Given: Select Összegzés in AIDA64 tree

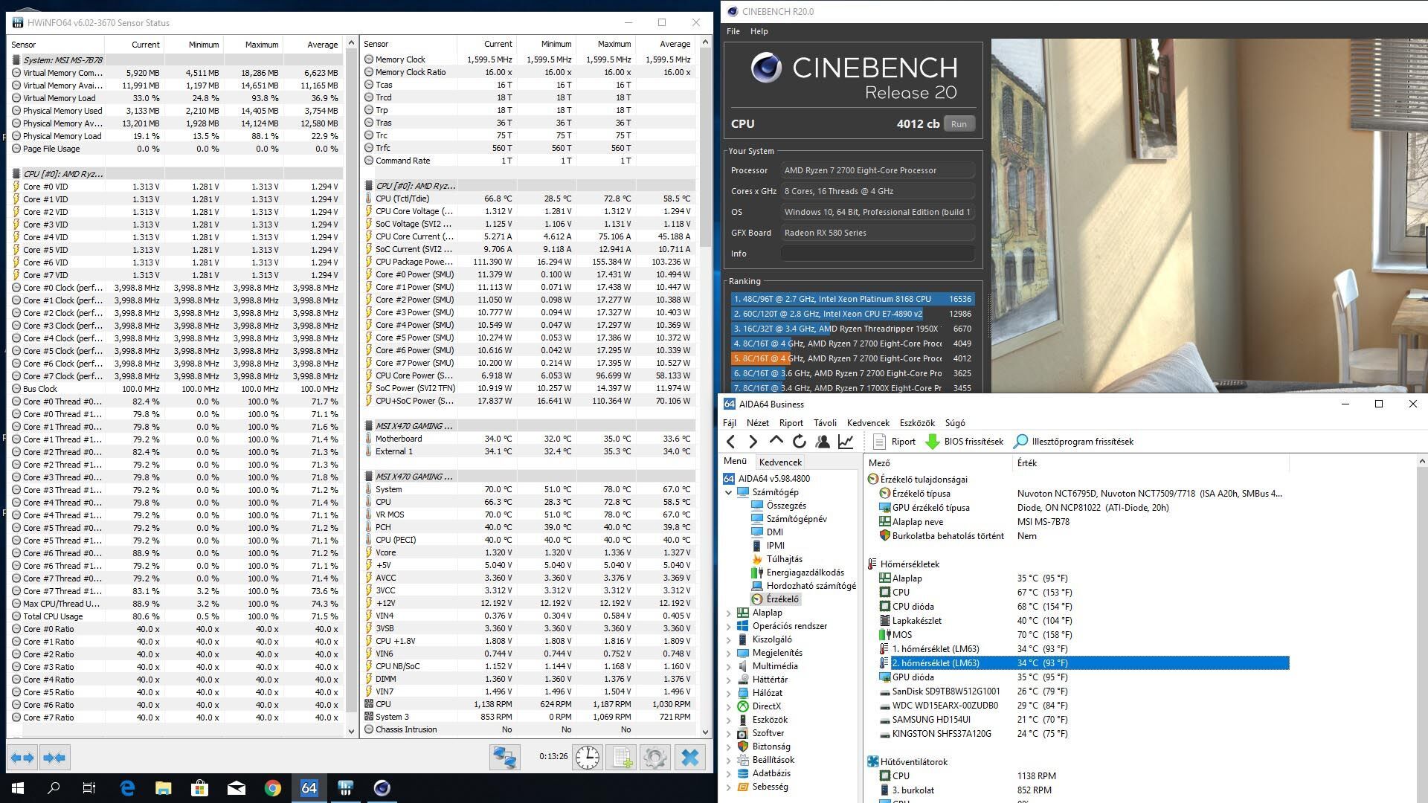Looking at the screenshot, I should tap(786, 506).
